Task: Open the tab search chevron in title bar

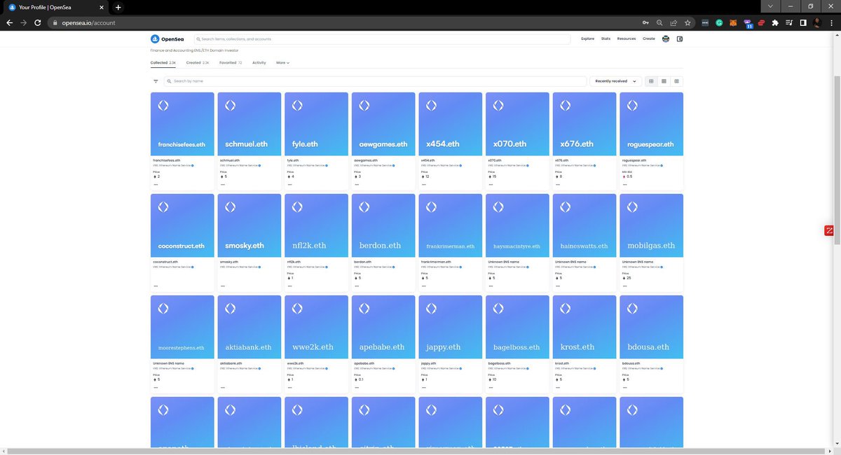Action: pyautogui.click(x=770, y=6)
